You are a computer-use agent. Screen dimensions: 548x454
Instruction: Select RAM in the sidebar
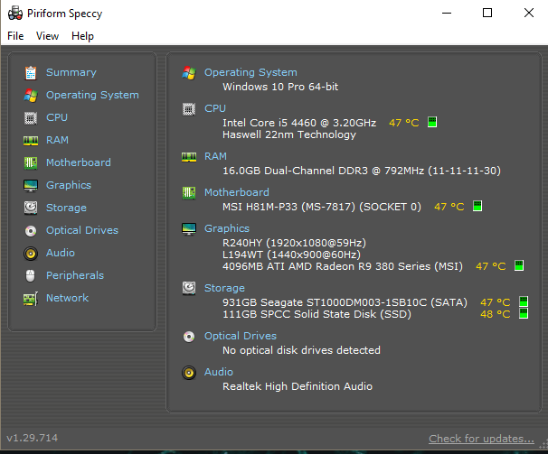[57, 140]
